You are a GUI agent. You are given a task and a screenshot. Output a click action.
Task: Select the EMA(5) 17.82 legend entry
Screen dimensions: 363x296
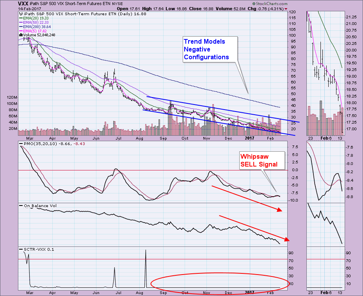(33, 31)
